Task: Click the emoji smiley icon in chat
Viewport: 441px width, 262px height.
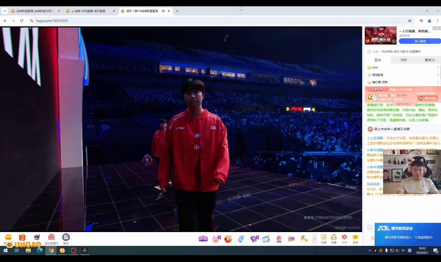Action: (x=370, y=227)
